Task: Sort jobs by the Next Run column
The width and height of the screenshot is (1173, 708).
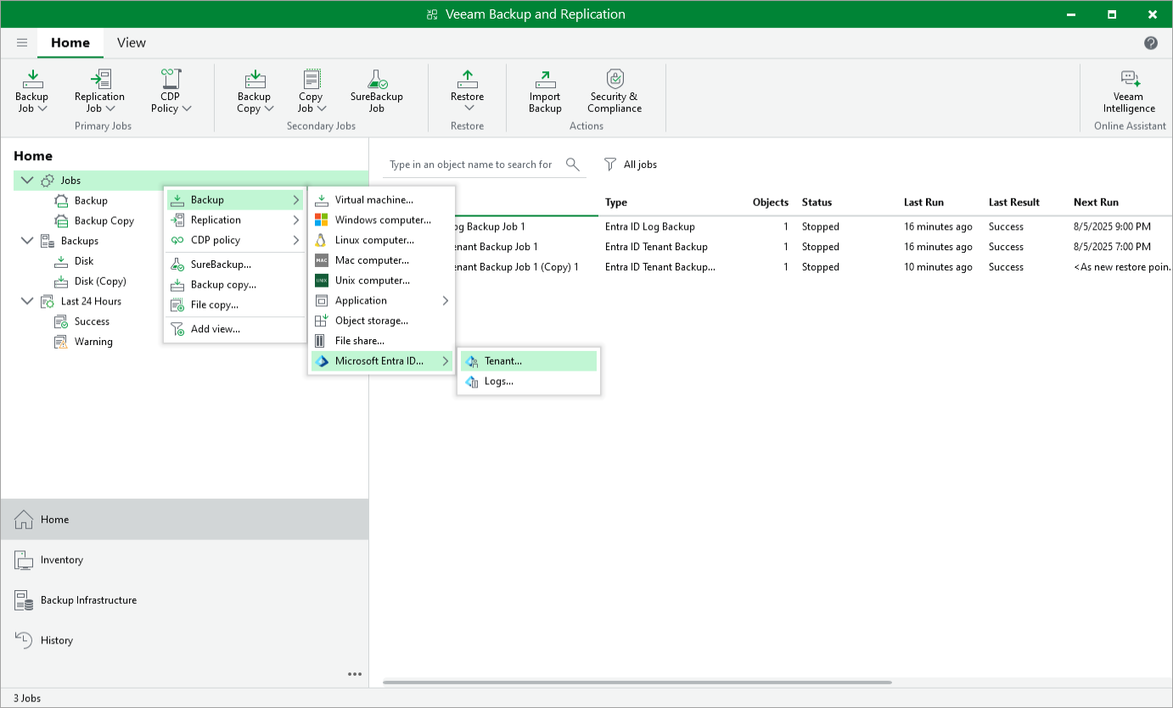Action: pyautogui.click(x=1096, y=203)
